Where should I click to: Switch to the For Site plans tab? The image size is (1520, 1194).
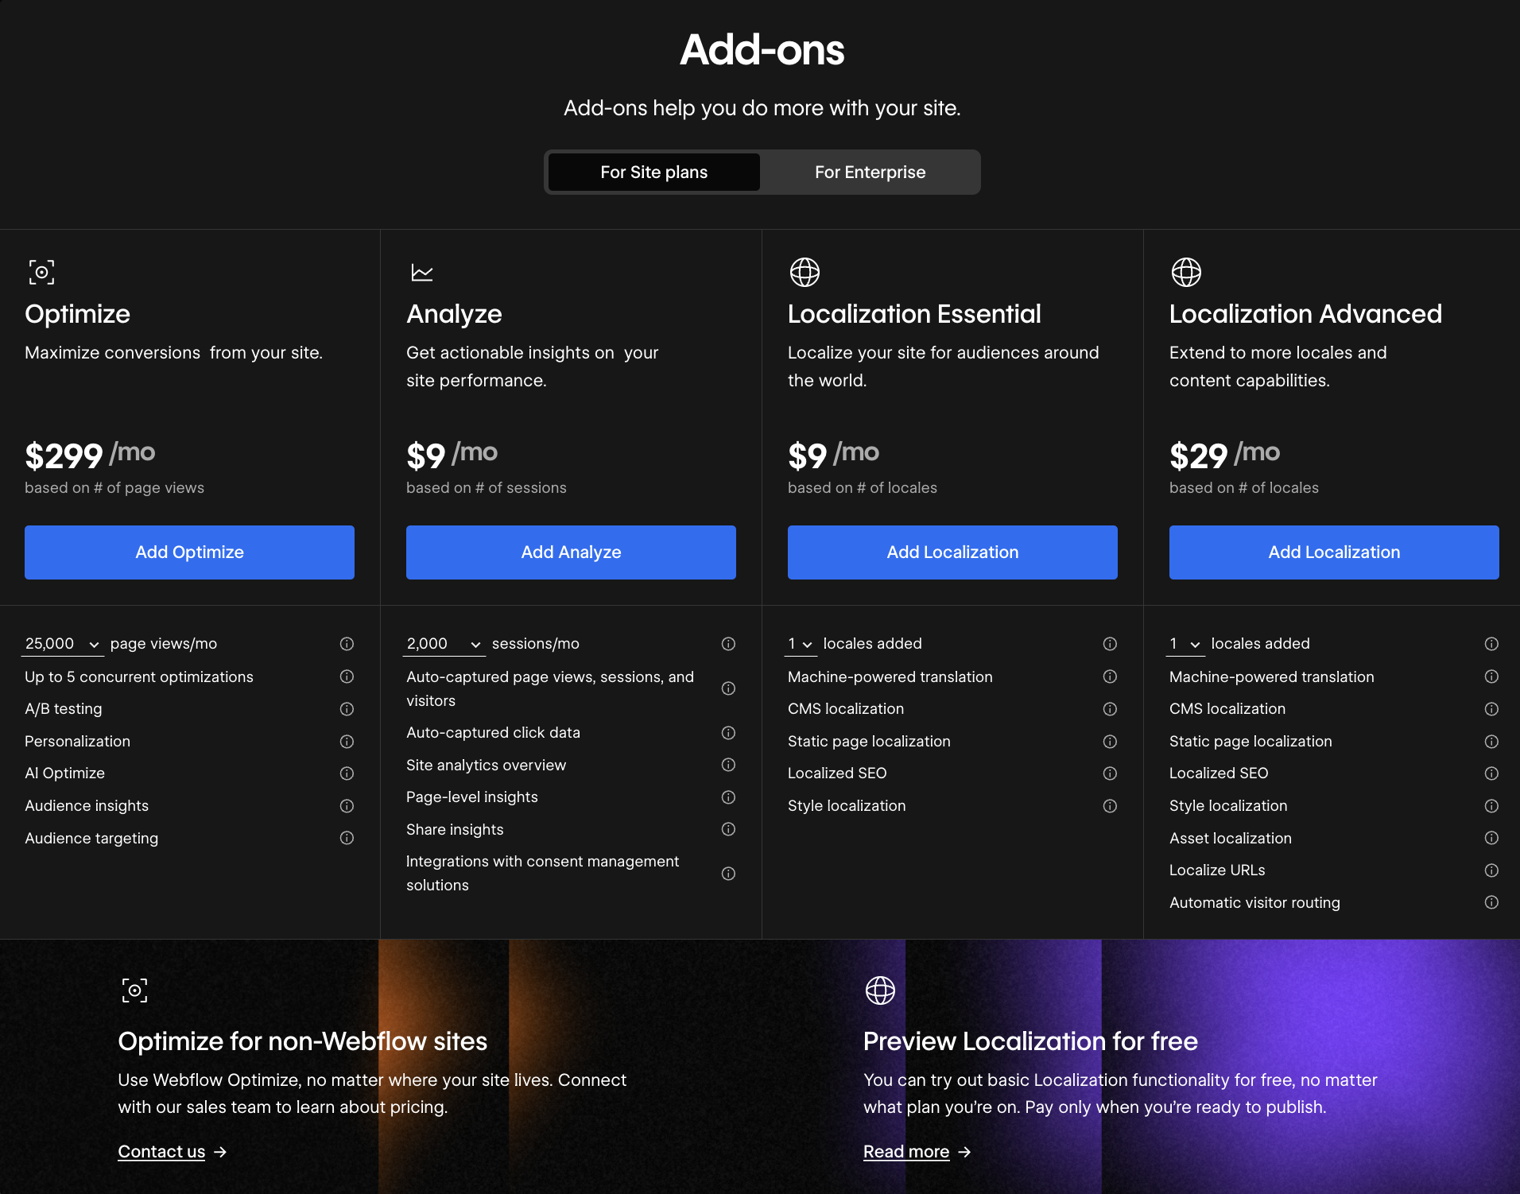653,173
